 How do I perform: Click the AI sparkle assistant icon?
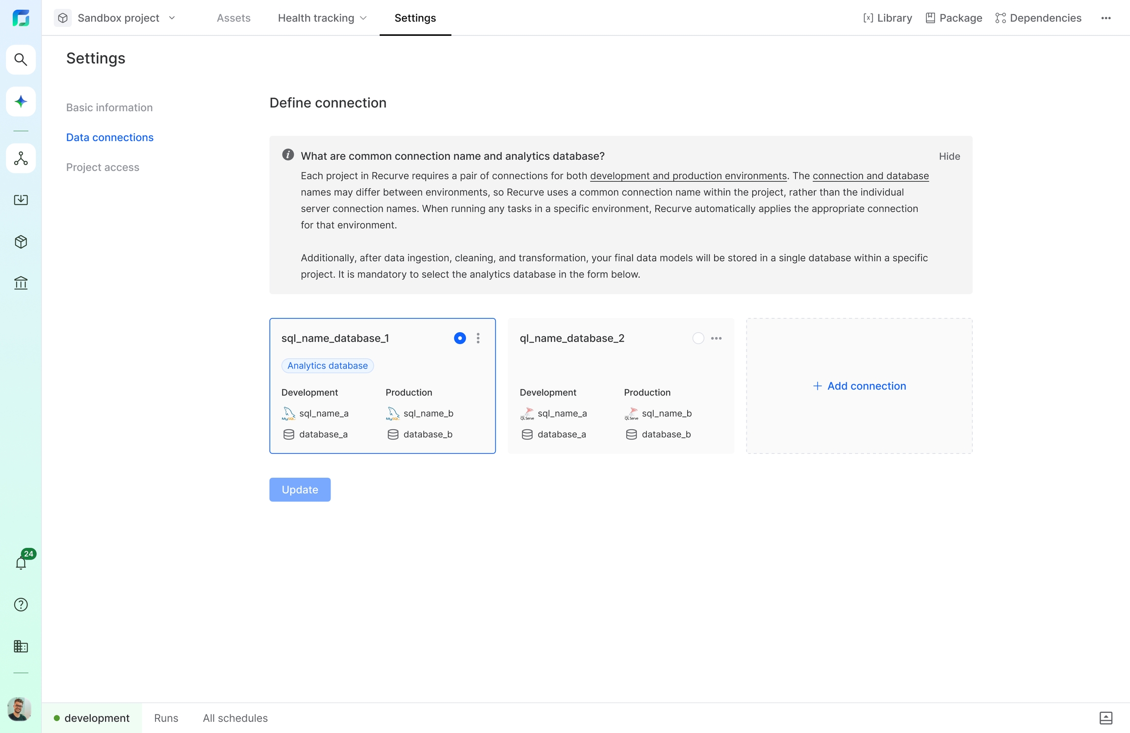click(x=21, y=101)
